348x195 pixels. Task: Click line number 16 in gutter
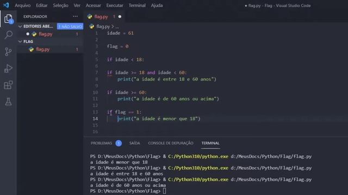point(95,132)
